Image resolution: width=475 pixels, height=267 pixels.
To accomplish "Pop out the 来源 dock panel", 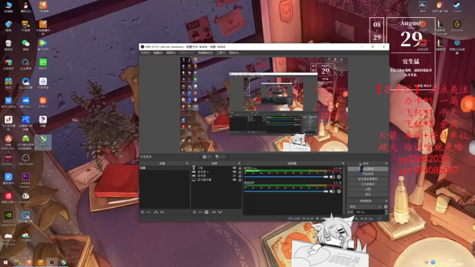I will point(239,164).
